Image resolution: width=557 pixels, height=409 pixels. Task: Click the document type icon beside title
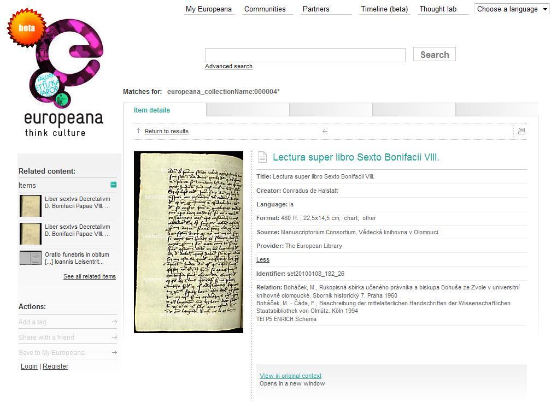[x=262, y=157]
